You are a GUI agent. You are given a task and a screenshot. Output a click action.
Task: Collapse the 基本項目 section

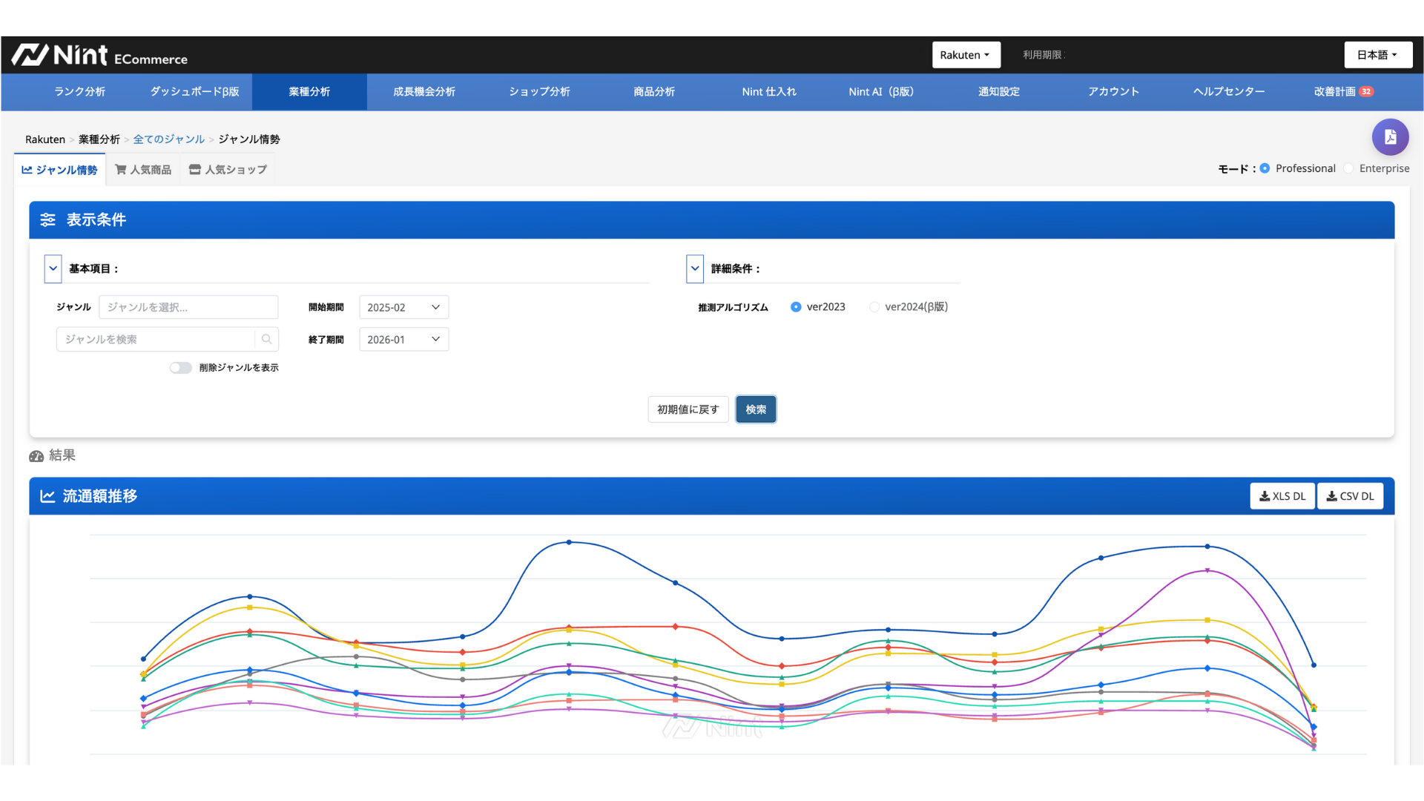(x=52, y=268)
